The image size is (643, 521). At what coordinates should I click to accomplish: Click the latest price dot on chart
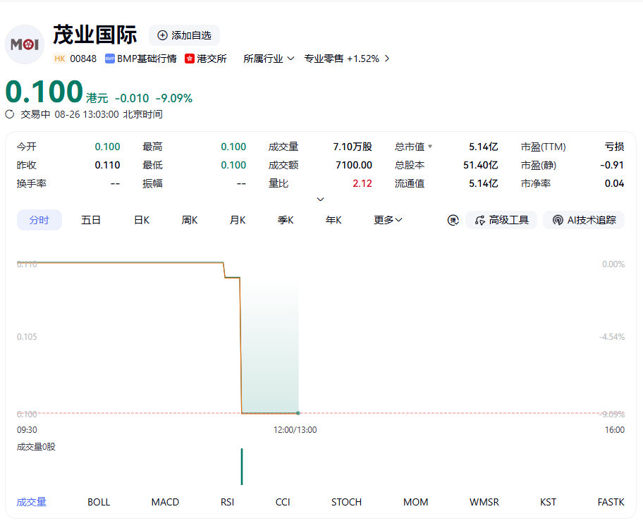click(x=298, y=413)
